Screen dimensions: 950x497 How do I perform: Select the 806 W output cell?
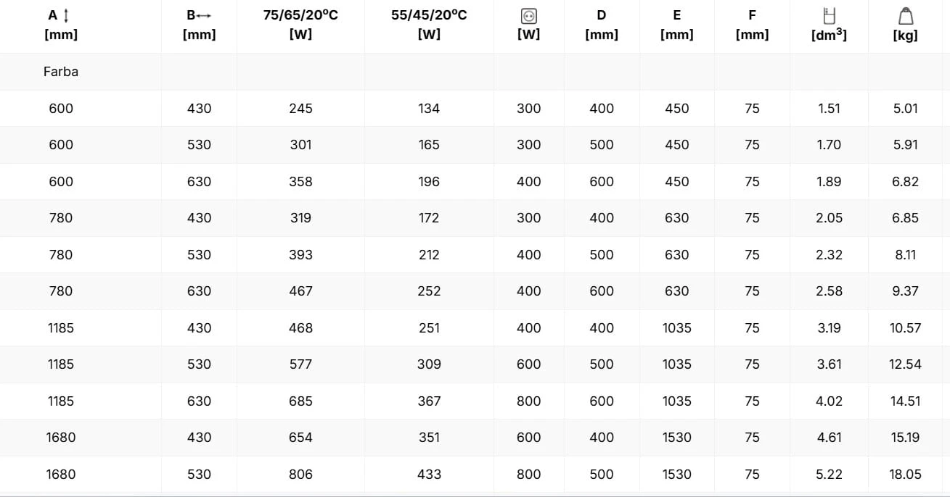[x=300, y=475]
